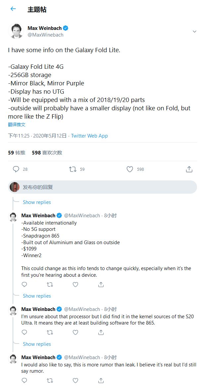This screenshot has width=210, height=391.
Task: Like the Snapdragon 865 reply tweet
Action: 75,284
